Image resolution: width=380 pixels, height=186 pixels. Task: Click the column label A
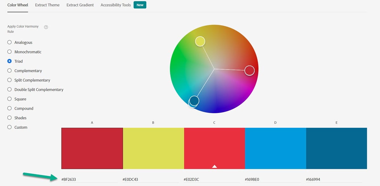(x=92, y=122)
